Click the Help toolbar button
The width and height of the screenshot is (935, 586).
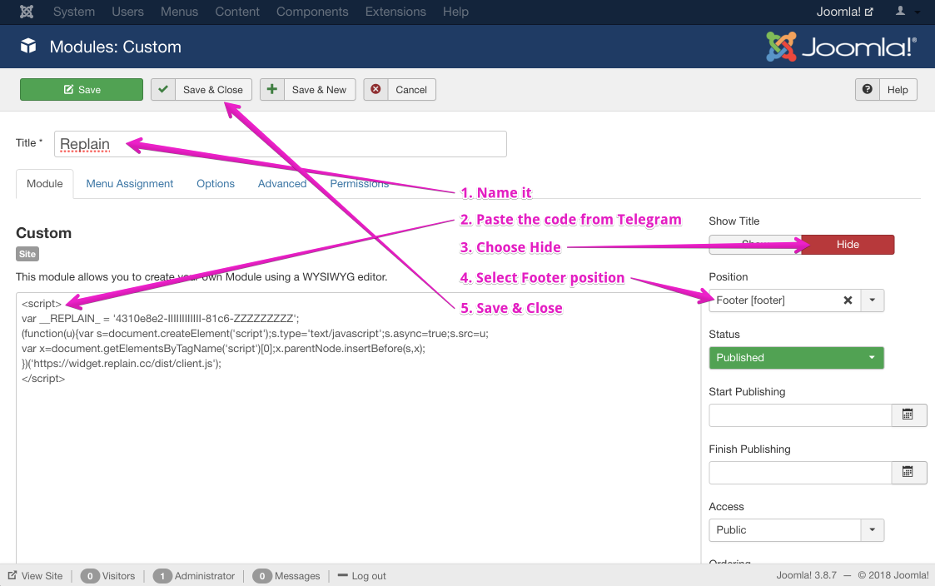[x=886, y=89]
